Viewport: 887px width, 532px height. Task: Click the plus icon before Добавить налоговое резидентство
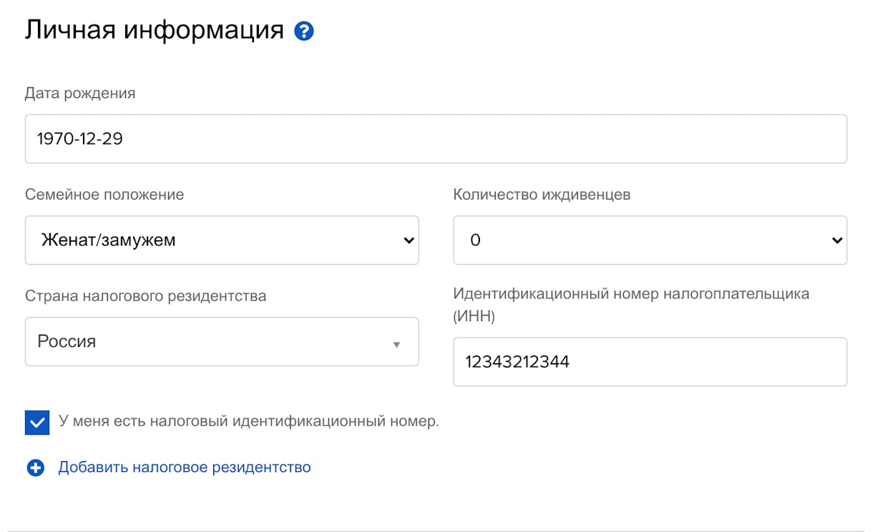click(x=36, y=468)
